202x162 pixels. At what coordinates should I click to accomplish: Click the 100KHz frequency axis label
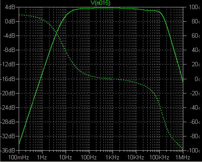click(159, 157)
